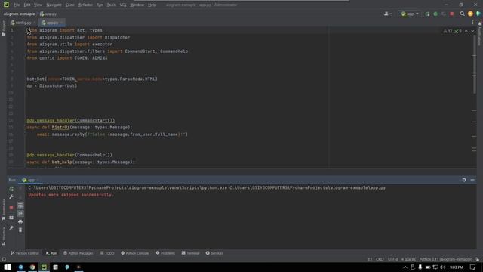Viewport: 483px width, 272px height.
Task: Open Run panel settings gear icon
Action: click(x=464, y=180)
